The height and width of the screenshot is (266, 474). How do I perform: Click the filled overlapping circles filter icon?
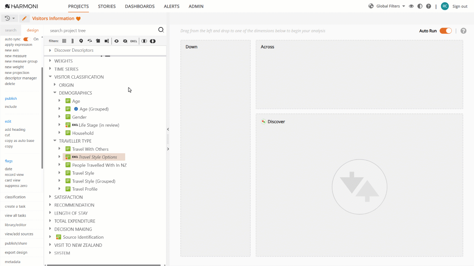pyautogui.click(x=153, y=41)
